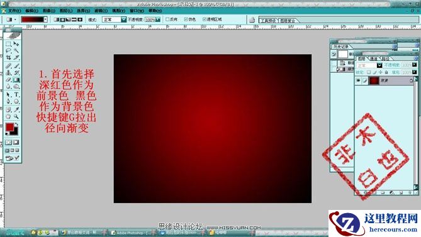This screenshot has width=421, height=237.
Task: Select the Crop tool
Action: (9, 57)
